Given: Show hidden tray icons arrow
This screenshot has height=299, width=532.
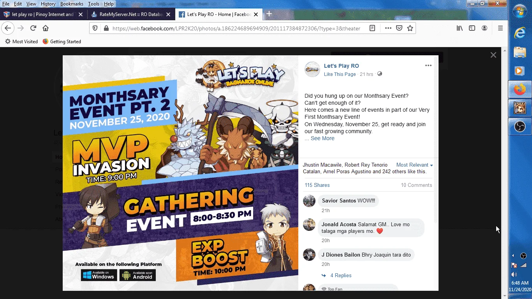Looking at the screenshot, I should pos(513,256).
